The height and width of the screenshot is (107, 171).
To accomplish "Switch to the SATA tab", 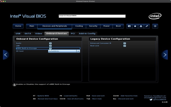I will click(28, 34).
